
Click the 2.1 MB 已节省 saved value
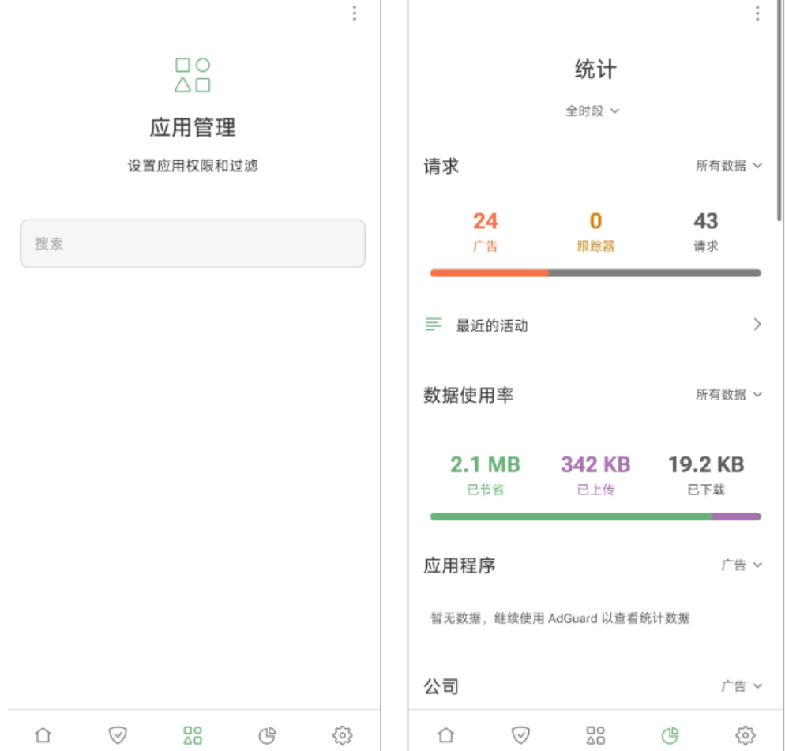[485, 475]
